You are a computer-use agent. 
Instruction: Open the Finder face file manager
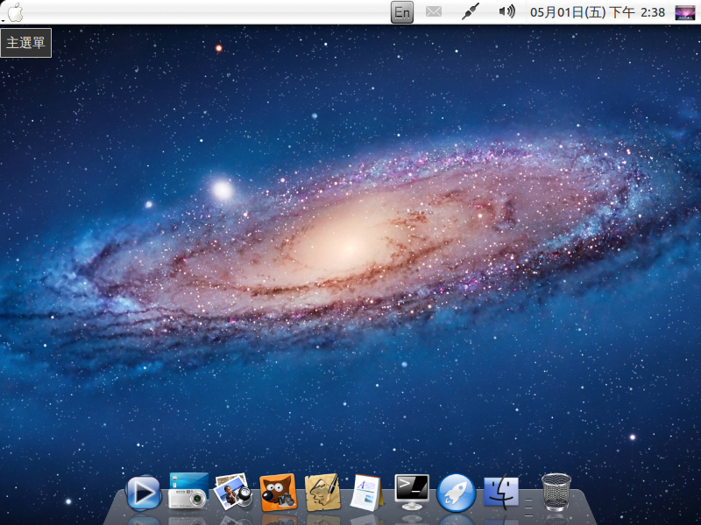click(x=501, y=492)
